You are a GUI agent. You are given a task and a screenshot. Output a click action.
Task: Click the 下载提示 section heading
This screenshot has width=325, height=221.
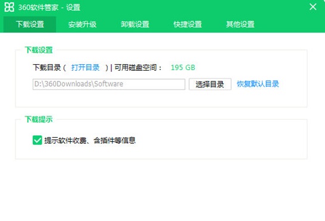pyautogui.click(x=39, y=119)
